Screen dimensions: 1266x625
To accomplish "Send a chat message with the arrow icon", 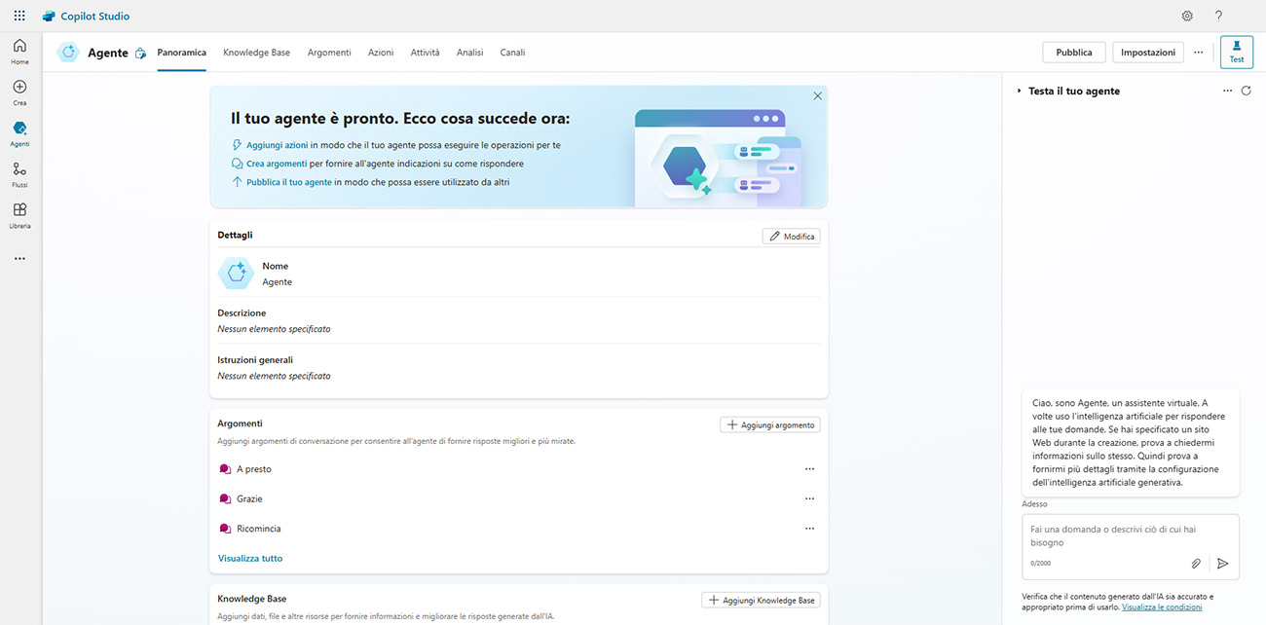I will tap(1223, 563).
